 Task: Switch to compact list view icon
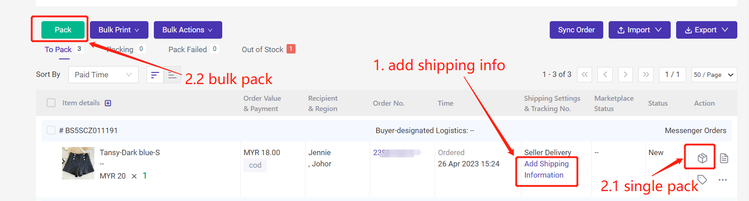(x=172, y=75)
